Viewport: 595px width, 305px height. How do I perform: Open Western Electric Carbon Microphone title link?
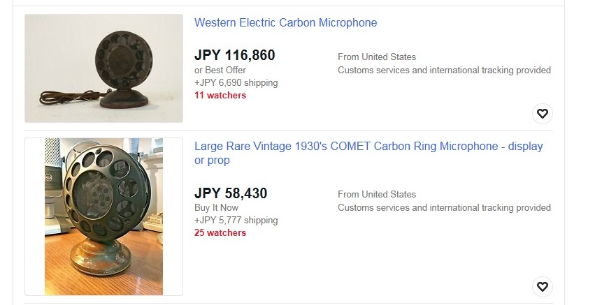(285, 23)
